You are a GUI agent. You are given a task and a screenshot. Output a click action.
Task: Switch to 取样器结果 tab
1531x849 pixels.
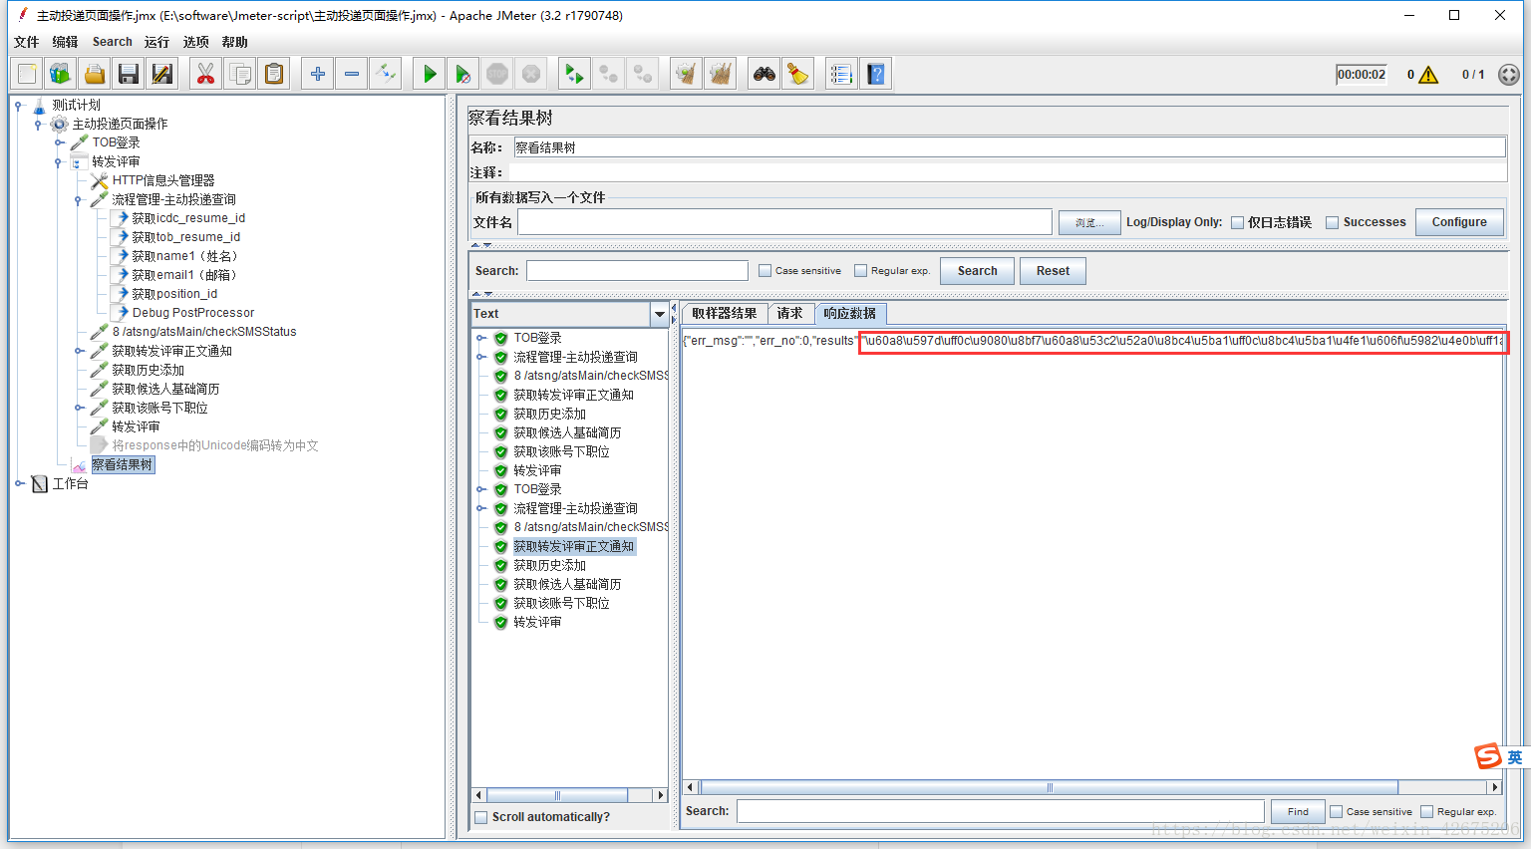(x=725, y=313)
